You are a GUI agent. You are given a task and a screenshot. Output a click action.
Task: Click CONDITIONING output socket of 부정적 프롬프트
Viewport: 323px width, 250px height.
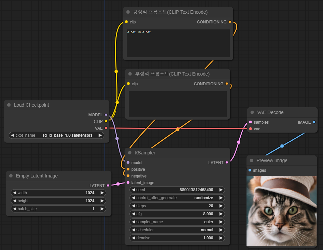227,84
